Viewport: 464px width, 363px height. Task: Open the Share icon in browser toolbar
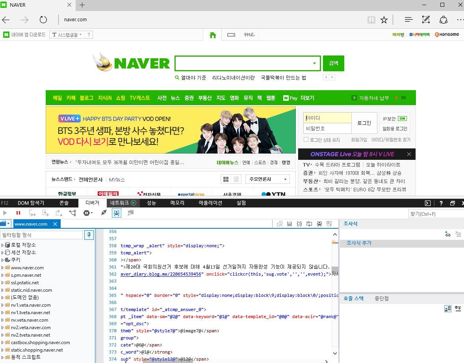pyautogui.click(x=443, y=20)
